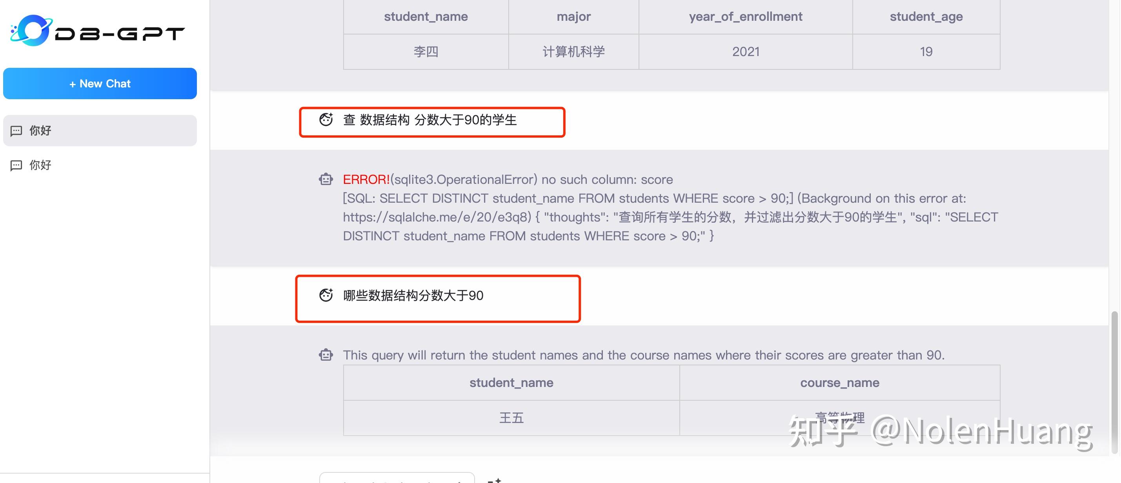
Task: Click chat bubble icon of second conversation
Action: [16, 166]
